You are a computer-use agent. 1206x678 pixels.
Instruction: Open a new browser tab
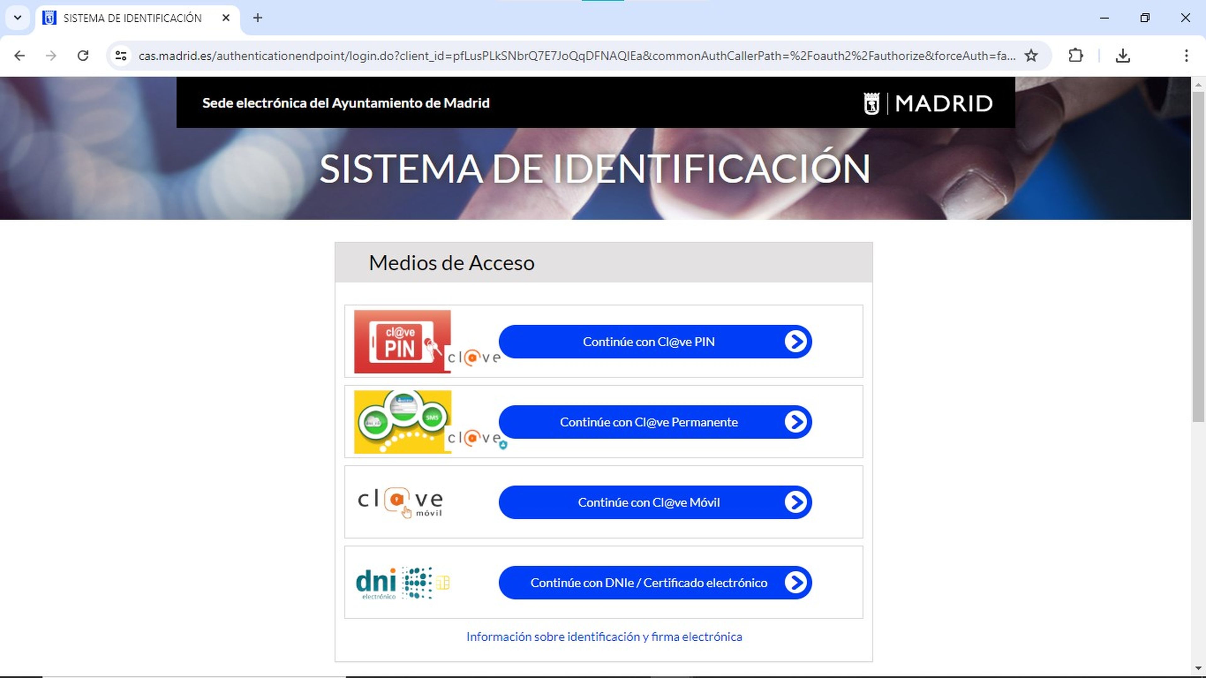tap(258, 18)
